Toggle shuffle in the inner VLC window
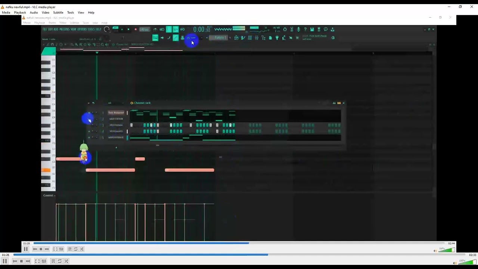The height and width of the screenshot is (269, 478). (x=82, y=249)
